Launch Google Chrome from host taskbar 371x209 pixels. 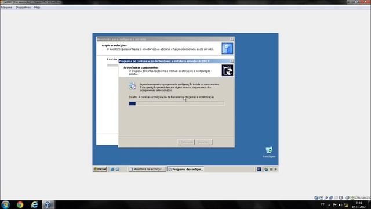20,204
